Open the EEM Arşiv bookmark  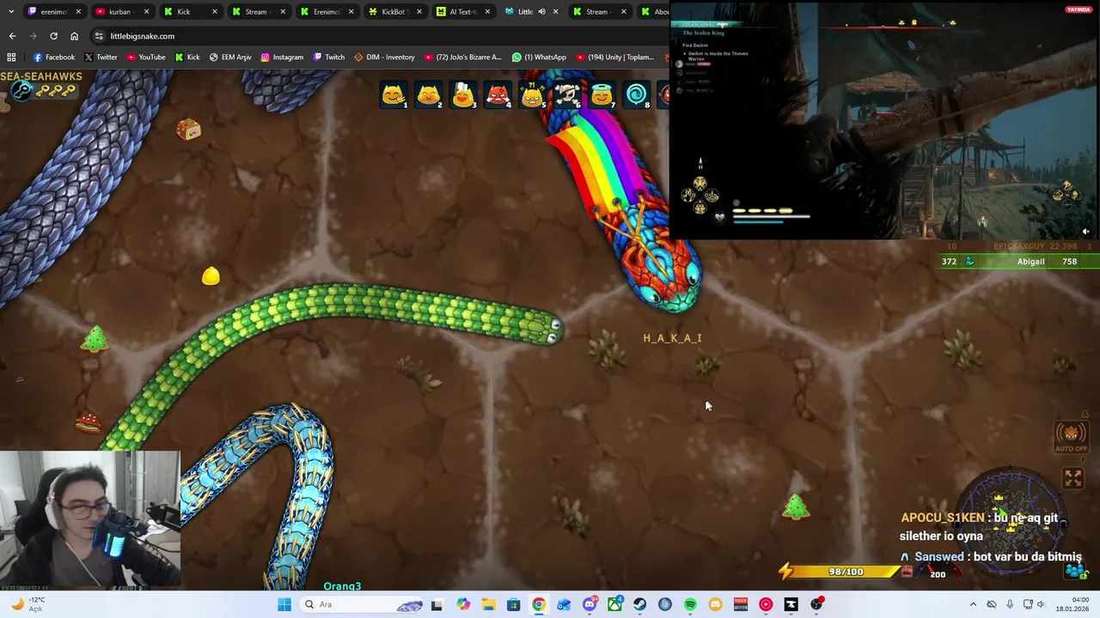[230, 57]
